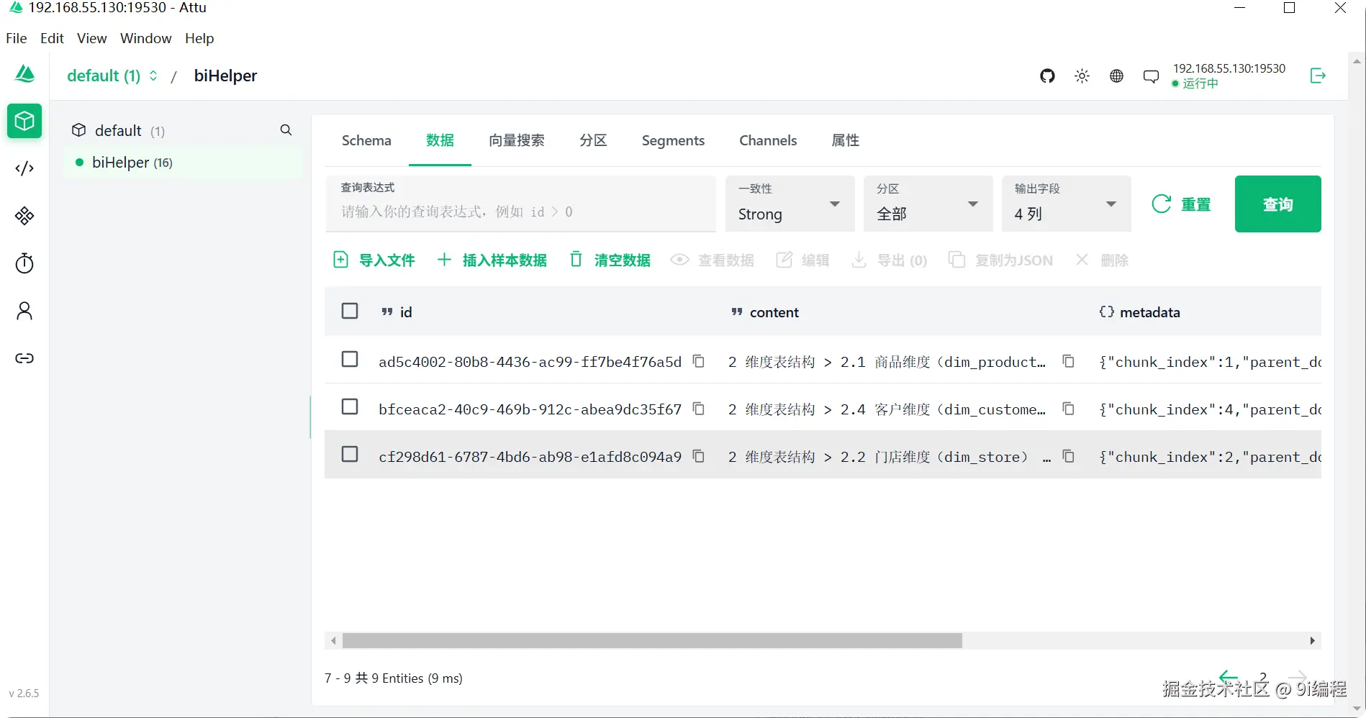Open the diamond-grid sidebar icon
This screenshot has height=718, width=1366.
24,216
